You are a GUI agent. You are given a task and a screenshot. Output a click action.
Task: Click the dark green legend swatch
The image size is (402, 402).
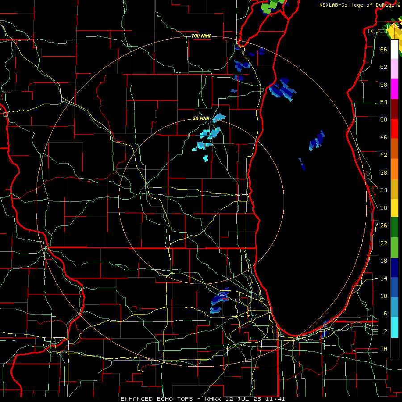click(394, 227)
